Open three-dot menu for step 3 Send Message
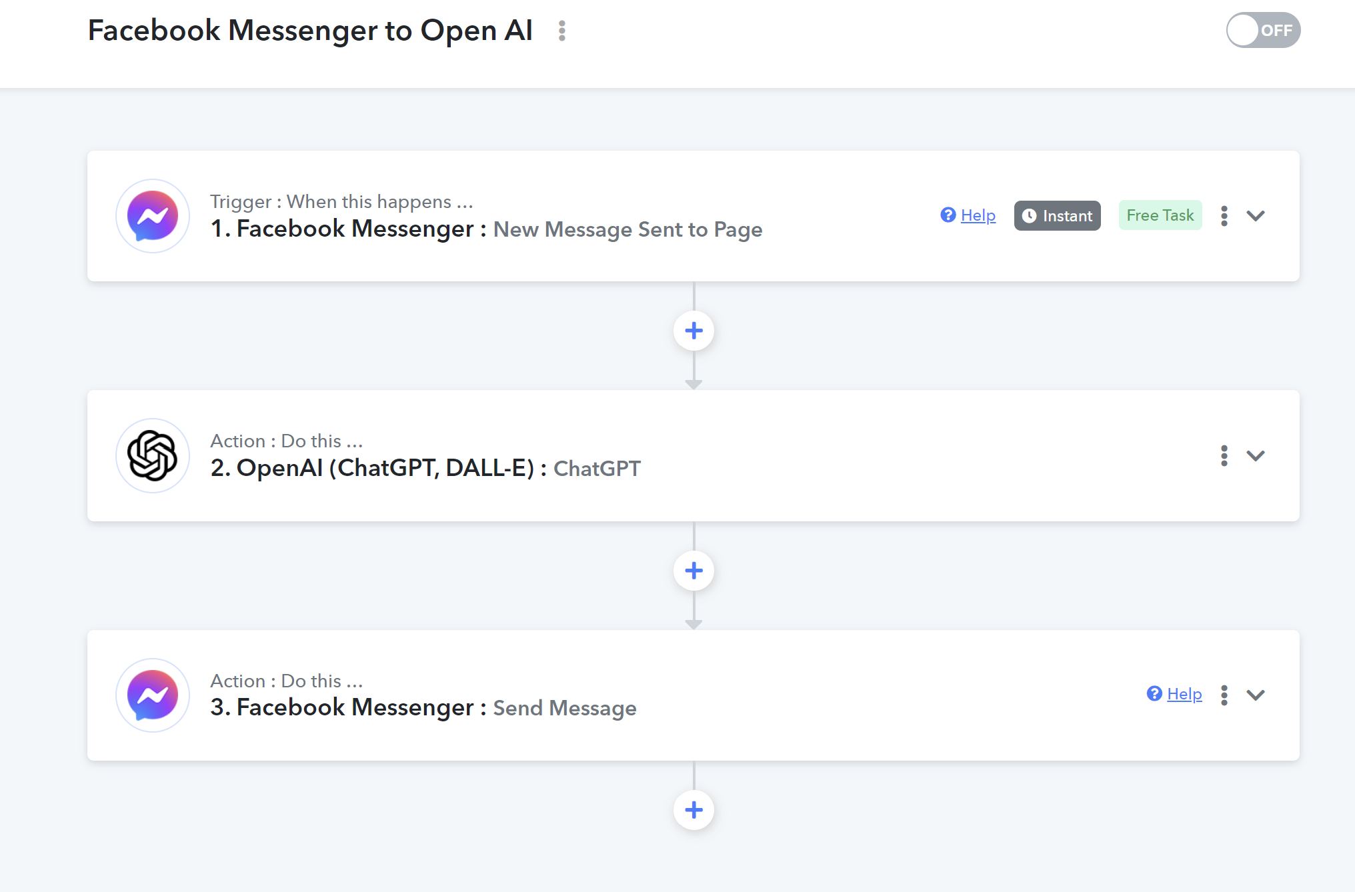The height and width of the screenshot is (892, 1355). pyautogui.click(x=1224, y=695)
